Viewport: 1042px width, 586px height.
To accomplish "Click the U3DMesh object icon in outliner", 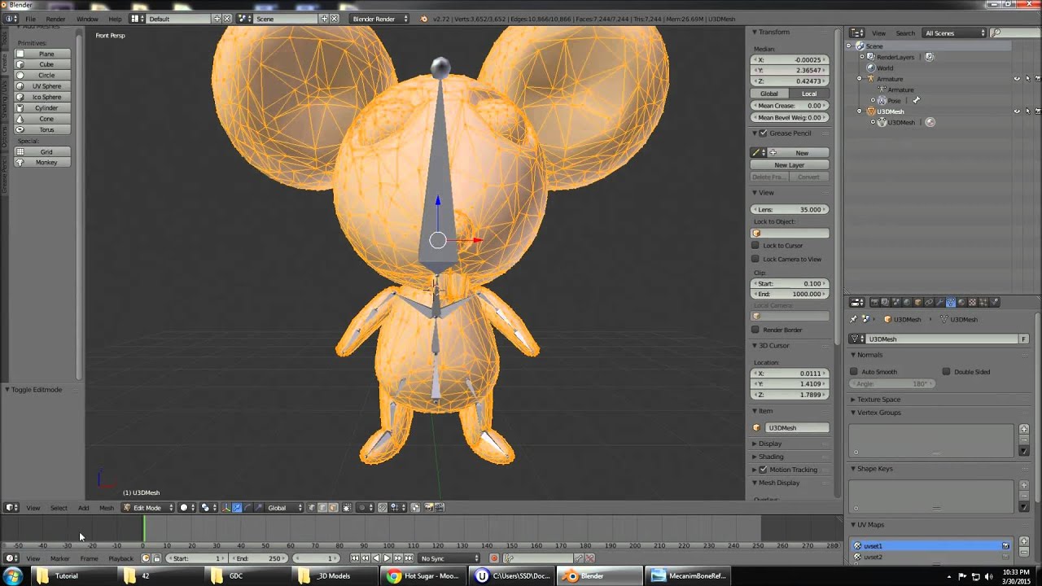I will [x=870, y=112].
